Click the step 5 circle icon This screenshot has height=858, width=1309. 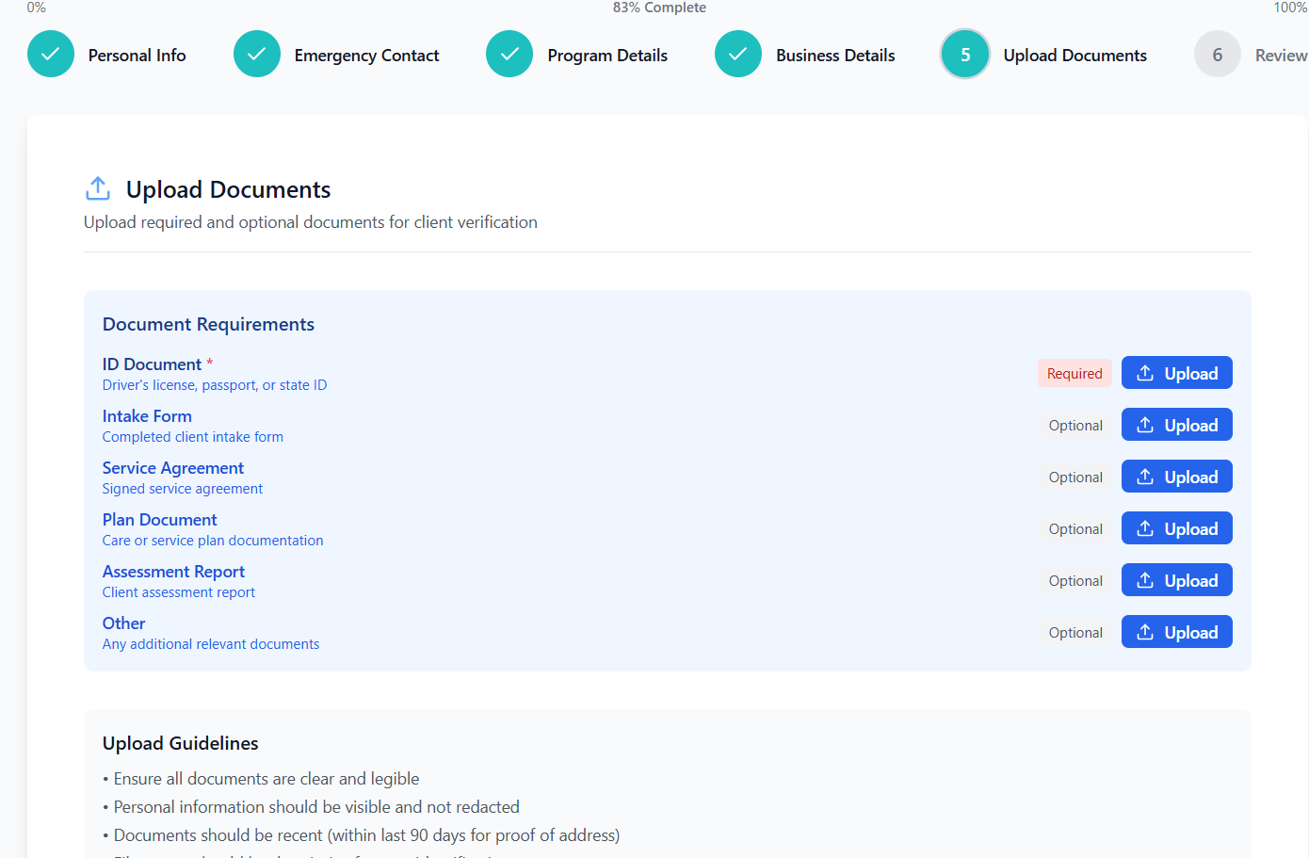(964, 55)
